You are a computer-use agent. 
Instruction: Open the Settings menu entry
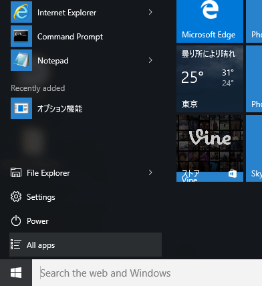pos(86,197)
